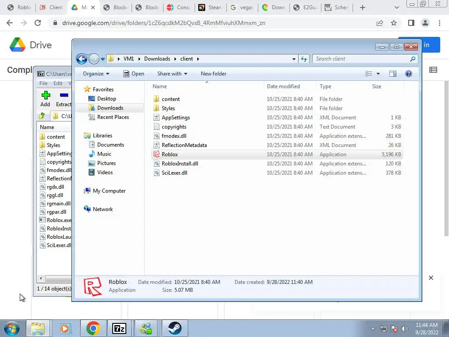Sort by Size column header
Viewport: 449px width, 337px height.
[x=387, y=86]
